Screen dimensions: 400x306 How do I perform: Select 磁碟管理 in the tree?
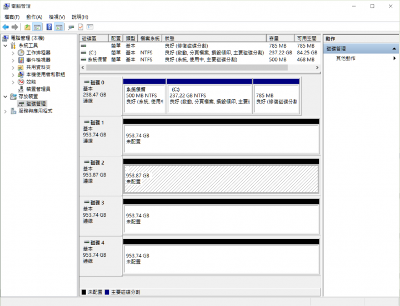[32, 104]
